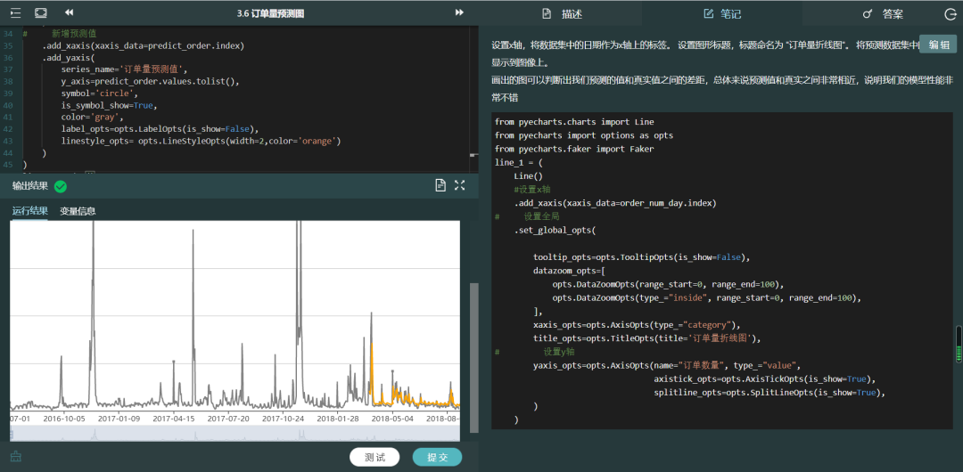Click the lesson title 3.6 订单量预测图
This screenshot has height=472, width=963.
tap(271, 13)
